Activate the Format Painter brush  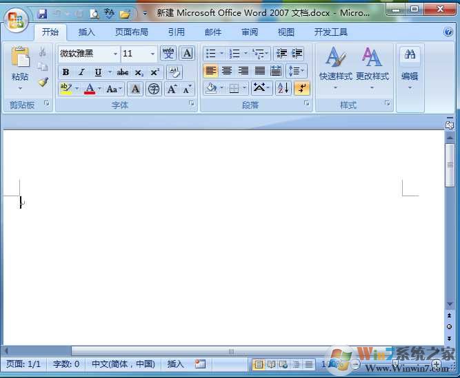pyautogui.click(x=43, y=82)
